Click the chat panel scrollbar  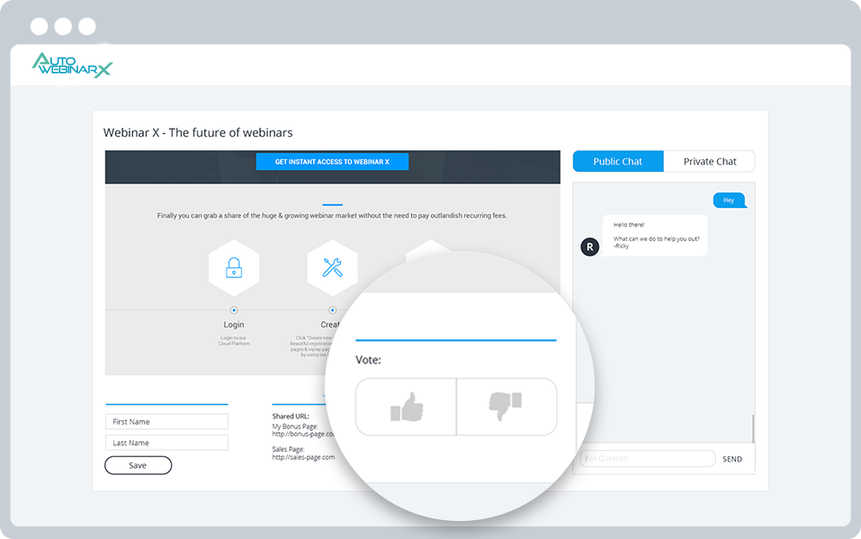(x=753, y=428)
